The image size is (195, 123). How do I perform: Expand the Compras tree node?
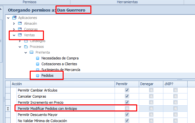tap(14, 29)
